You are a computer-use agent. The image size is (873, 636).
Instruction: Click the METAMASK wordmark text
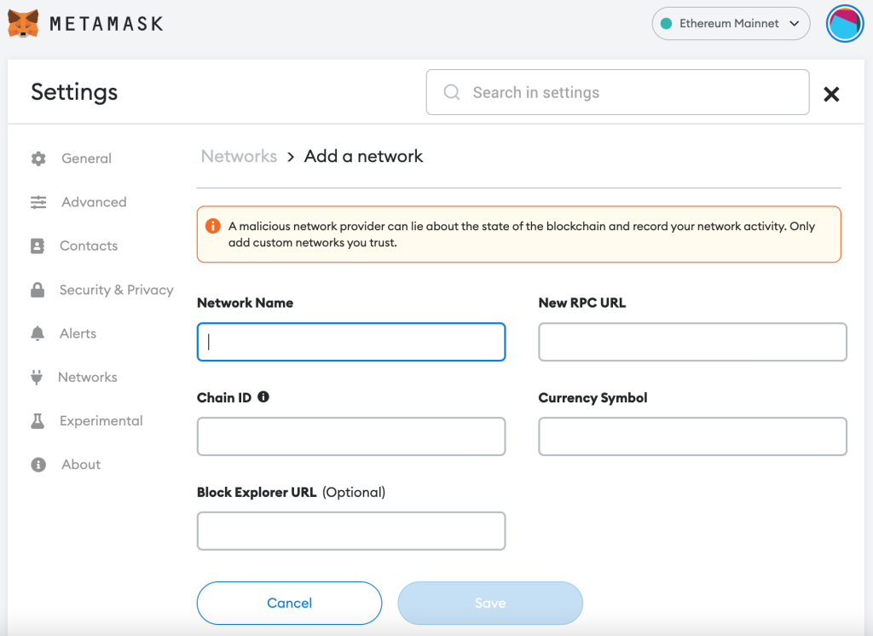107,24
